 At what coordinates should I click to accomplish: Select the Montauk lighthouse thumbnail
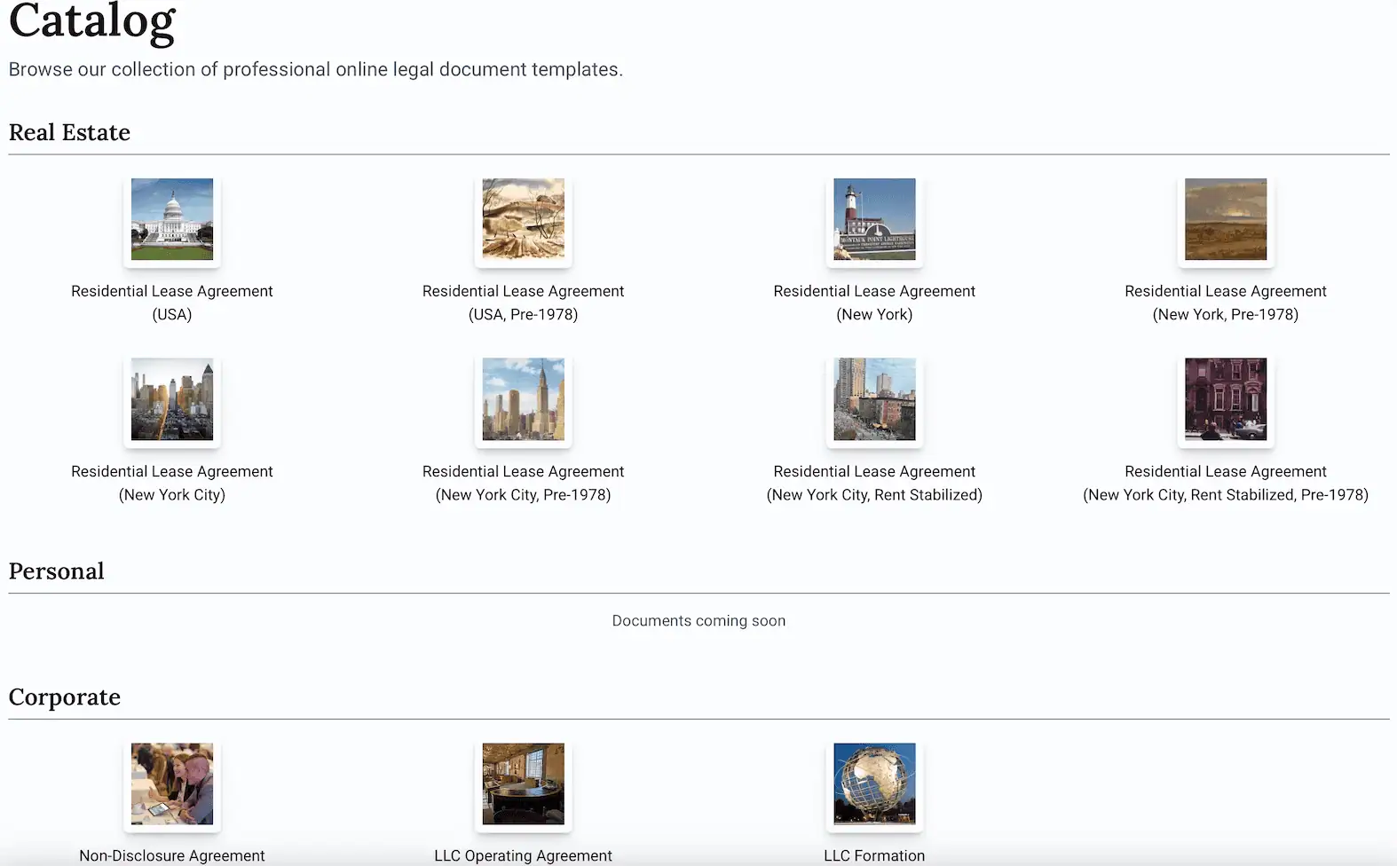(874, 219)
